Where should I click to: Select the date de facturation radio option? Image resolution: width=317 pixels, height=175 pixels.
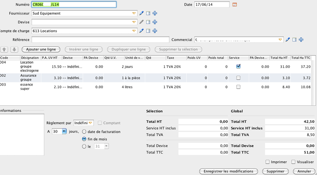pyautogui.click(x=84, y=132)
